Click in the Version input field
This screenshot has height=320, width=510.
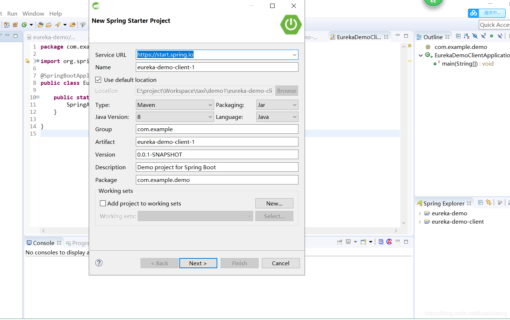pyautogui.click(x=217, y=154)
